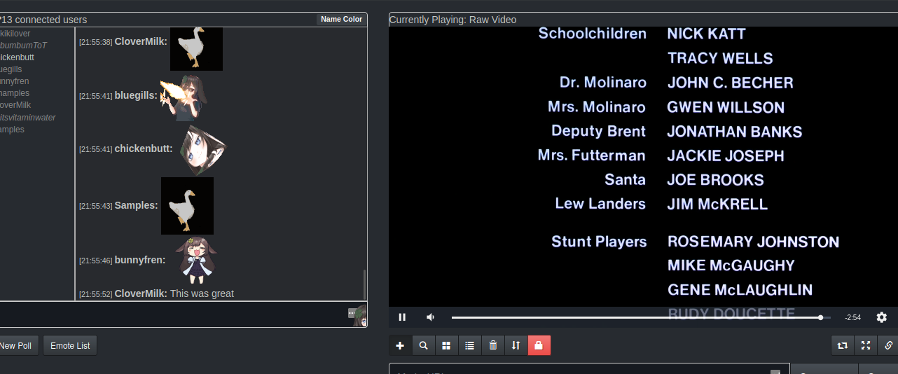Click the fullscreen expand arrows button
Screen dimensions: 898x374
pos(866,345)
